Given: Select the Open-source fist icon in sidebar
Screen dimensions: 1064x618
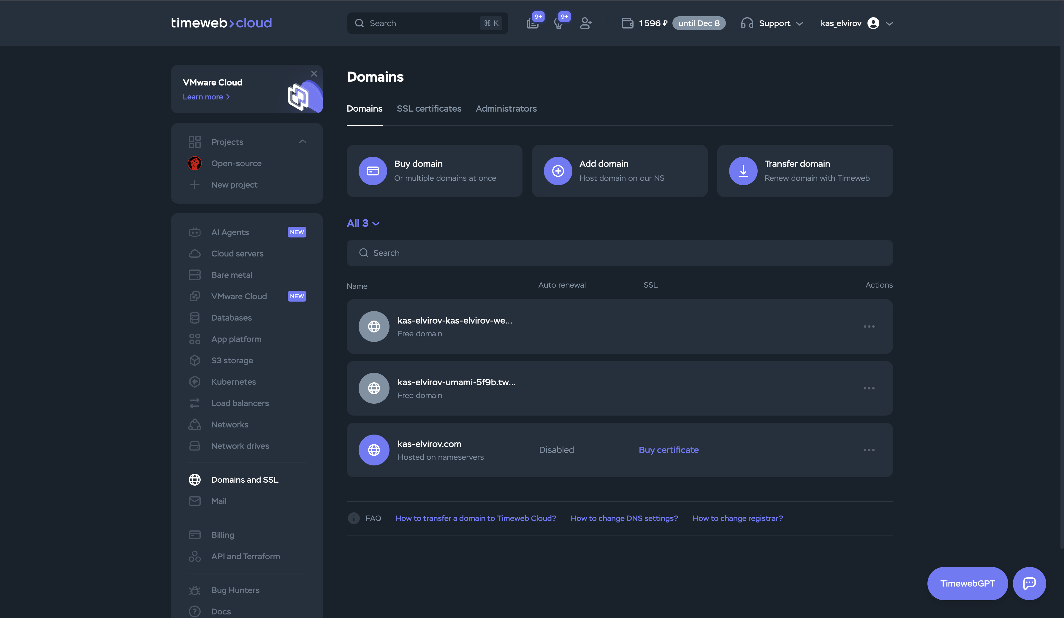Looking at the screenshot, I should [x=195, y=163].
